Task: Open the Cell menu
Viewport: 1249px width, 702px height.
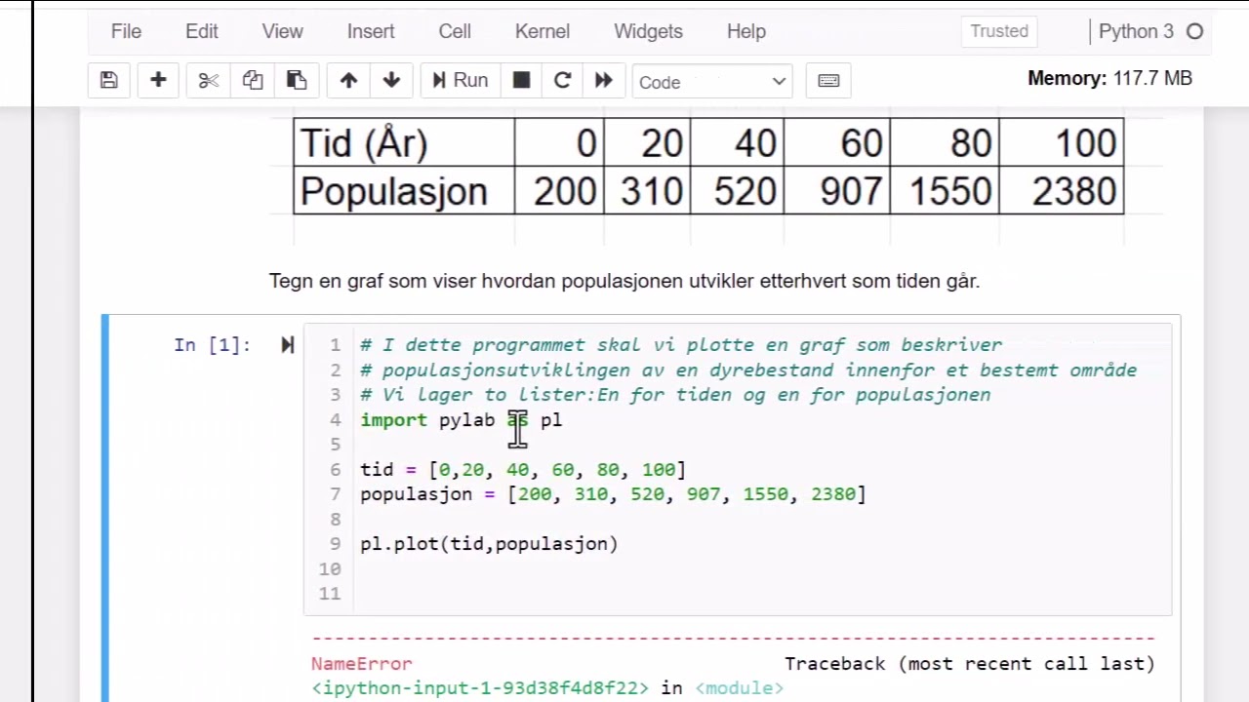Action: 455,31
